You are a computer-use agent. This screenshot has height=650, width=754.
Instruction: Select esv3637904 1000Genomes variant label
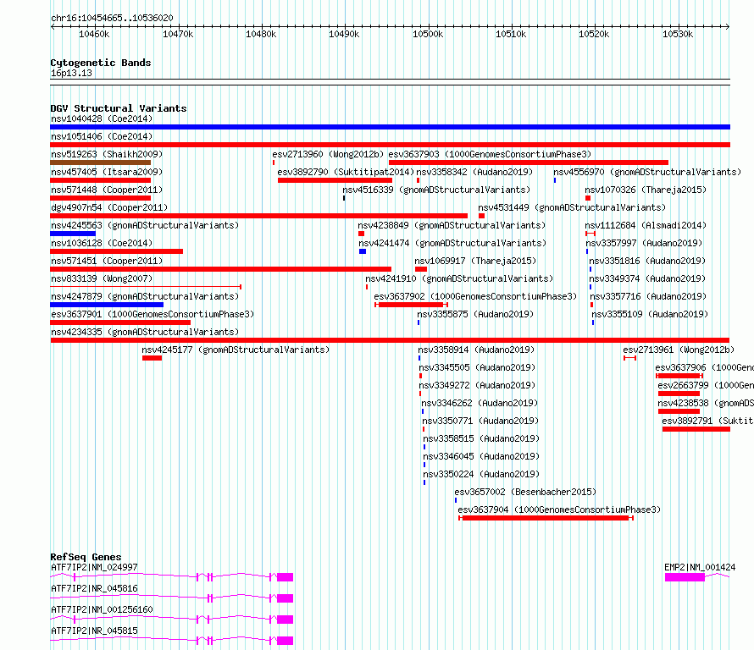click(559, 510)
